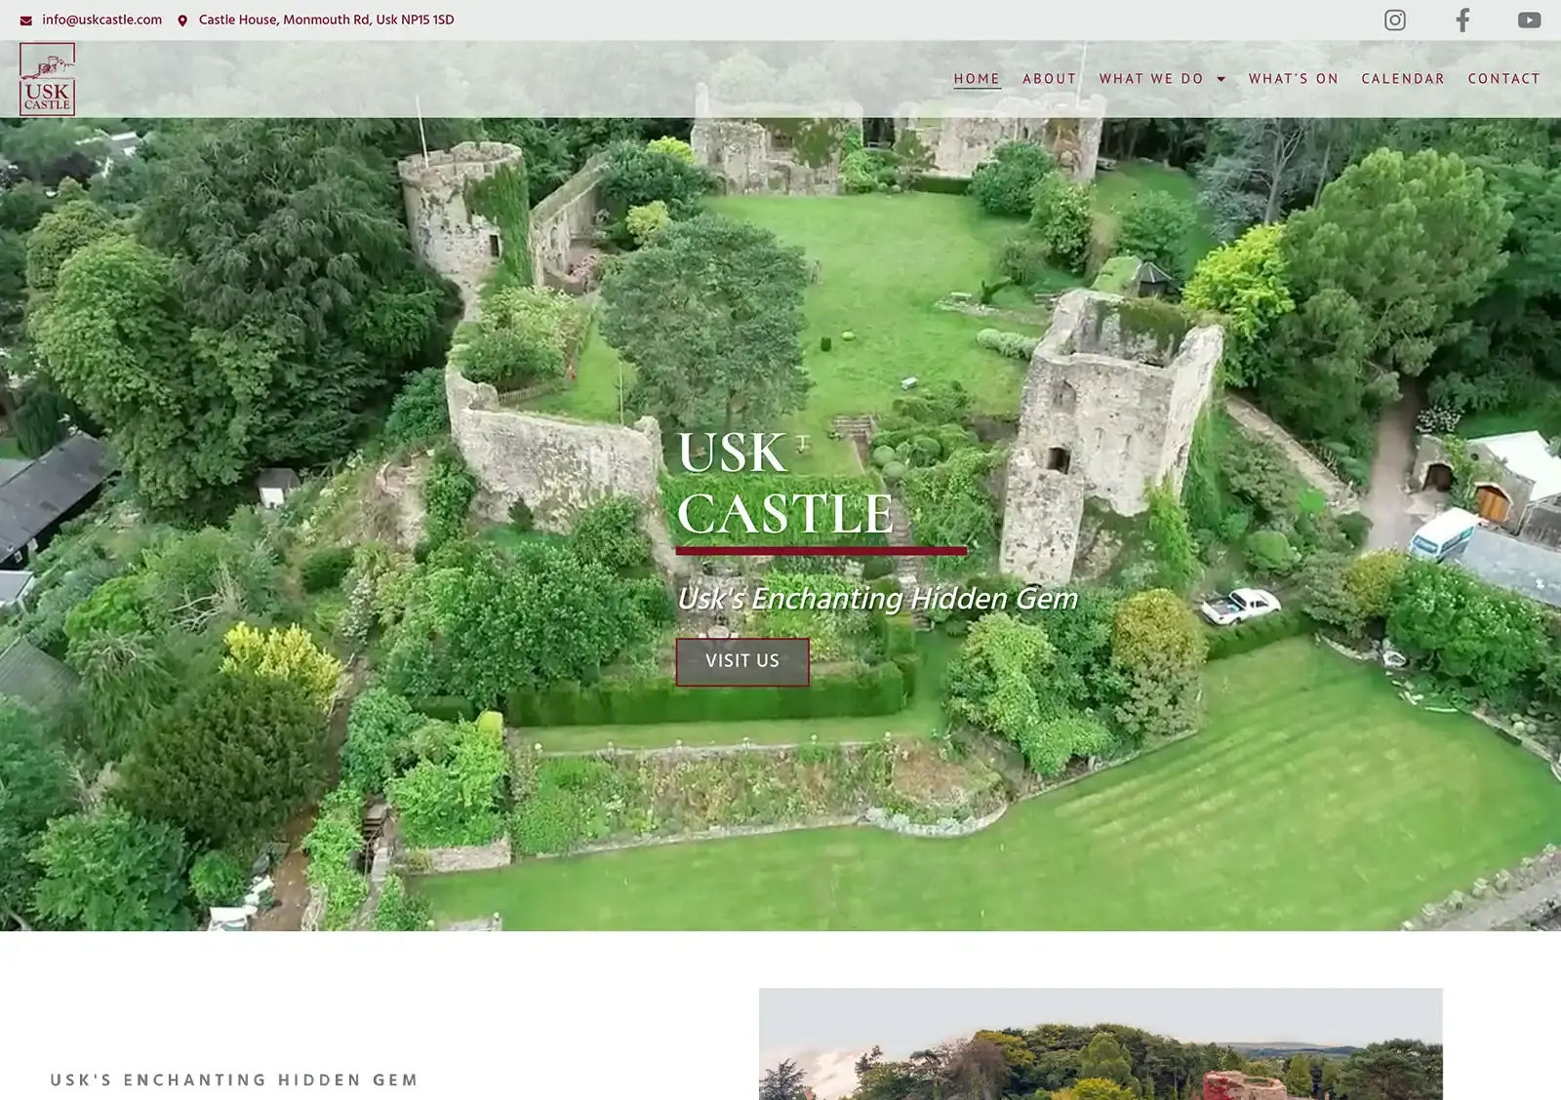Click the envelope icon beside the email address

(x=25, y=19)
